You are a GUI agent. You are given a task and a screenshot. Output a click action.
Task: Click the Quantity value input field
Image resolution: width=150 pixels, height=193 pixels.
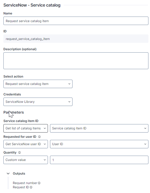coord(99,160)
